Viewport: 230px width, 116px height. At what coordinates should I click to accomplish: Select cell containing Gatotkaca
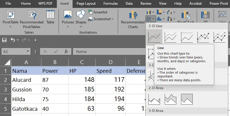tap(26, 109)
